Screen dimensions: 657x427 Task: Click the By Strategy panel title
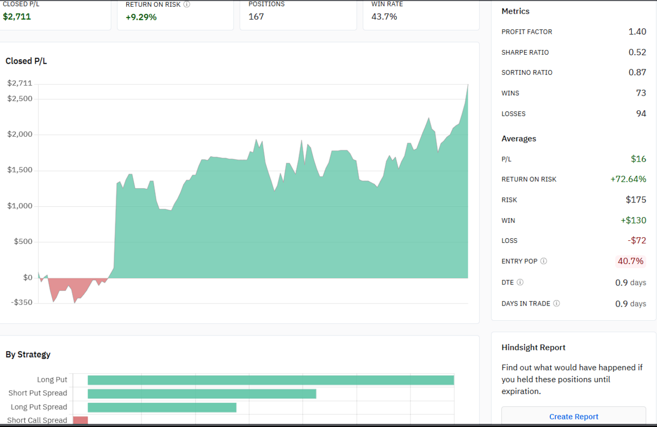[x=28, y=354]
